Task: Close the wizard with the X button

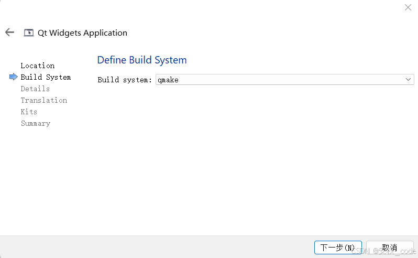Action: [x=408, y=7]
